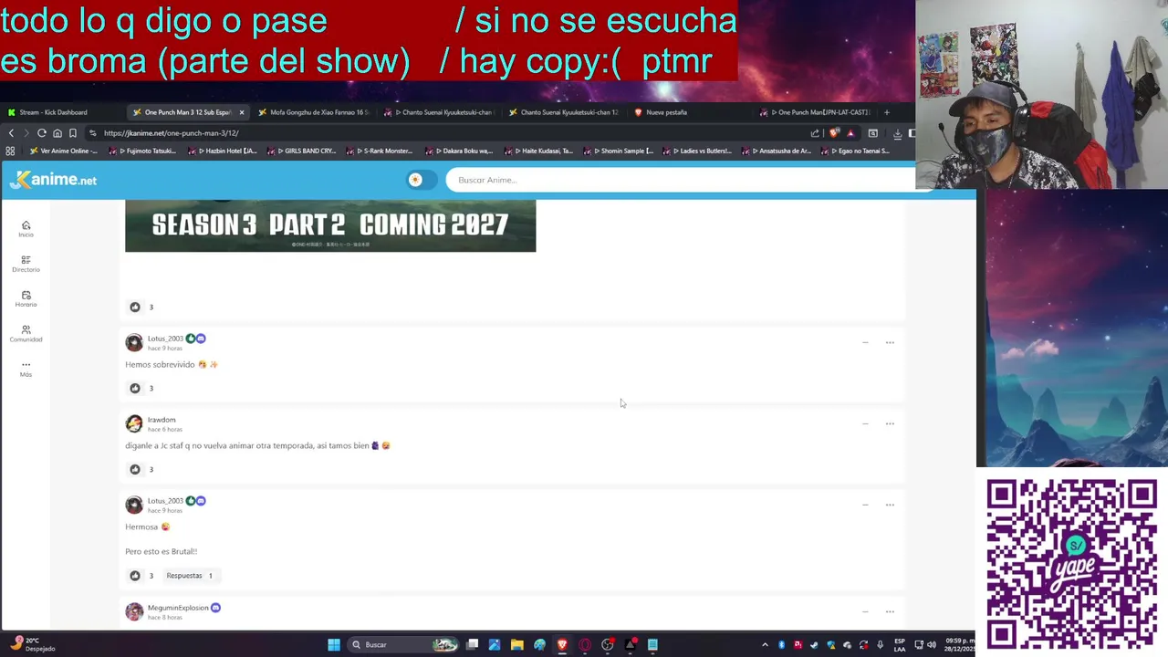
Task: Click the Bluetooth icon in the system tray
Action: point(781,645)
